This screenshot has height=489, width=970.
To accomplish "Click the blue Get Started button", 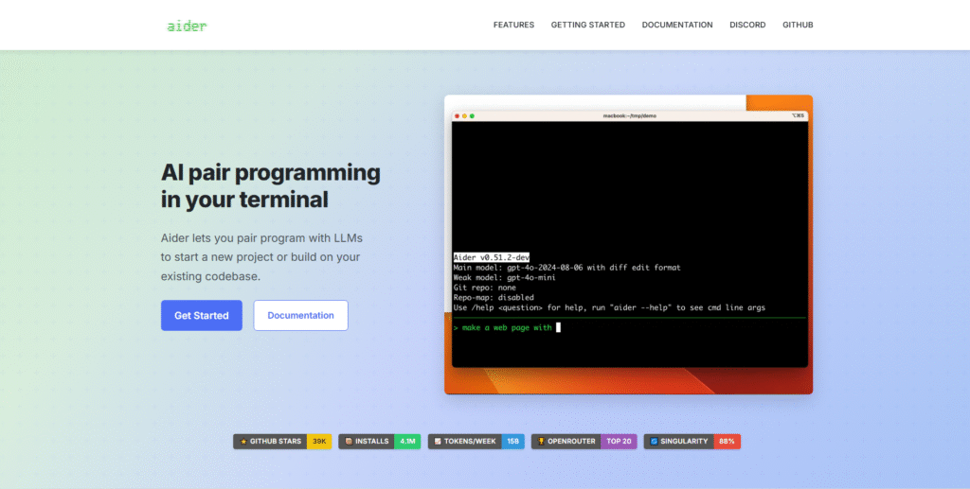I will tap(202, 316).
